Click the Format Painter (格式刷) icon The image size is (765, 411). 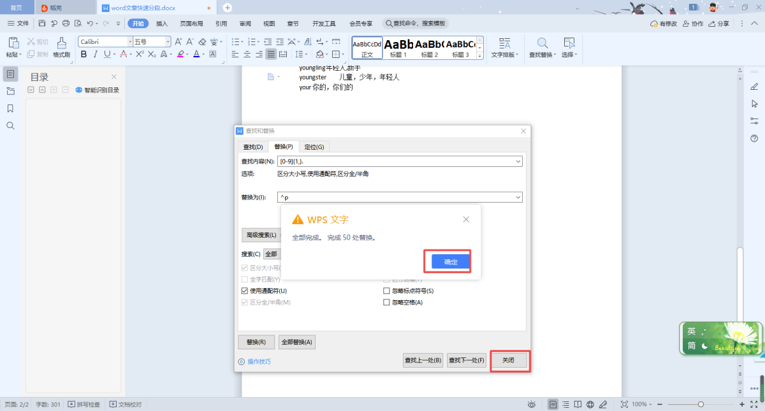(61, 47)
